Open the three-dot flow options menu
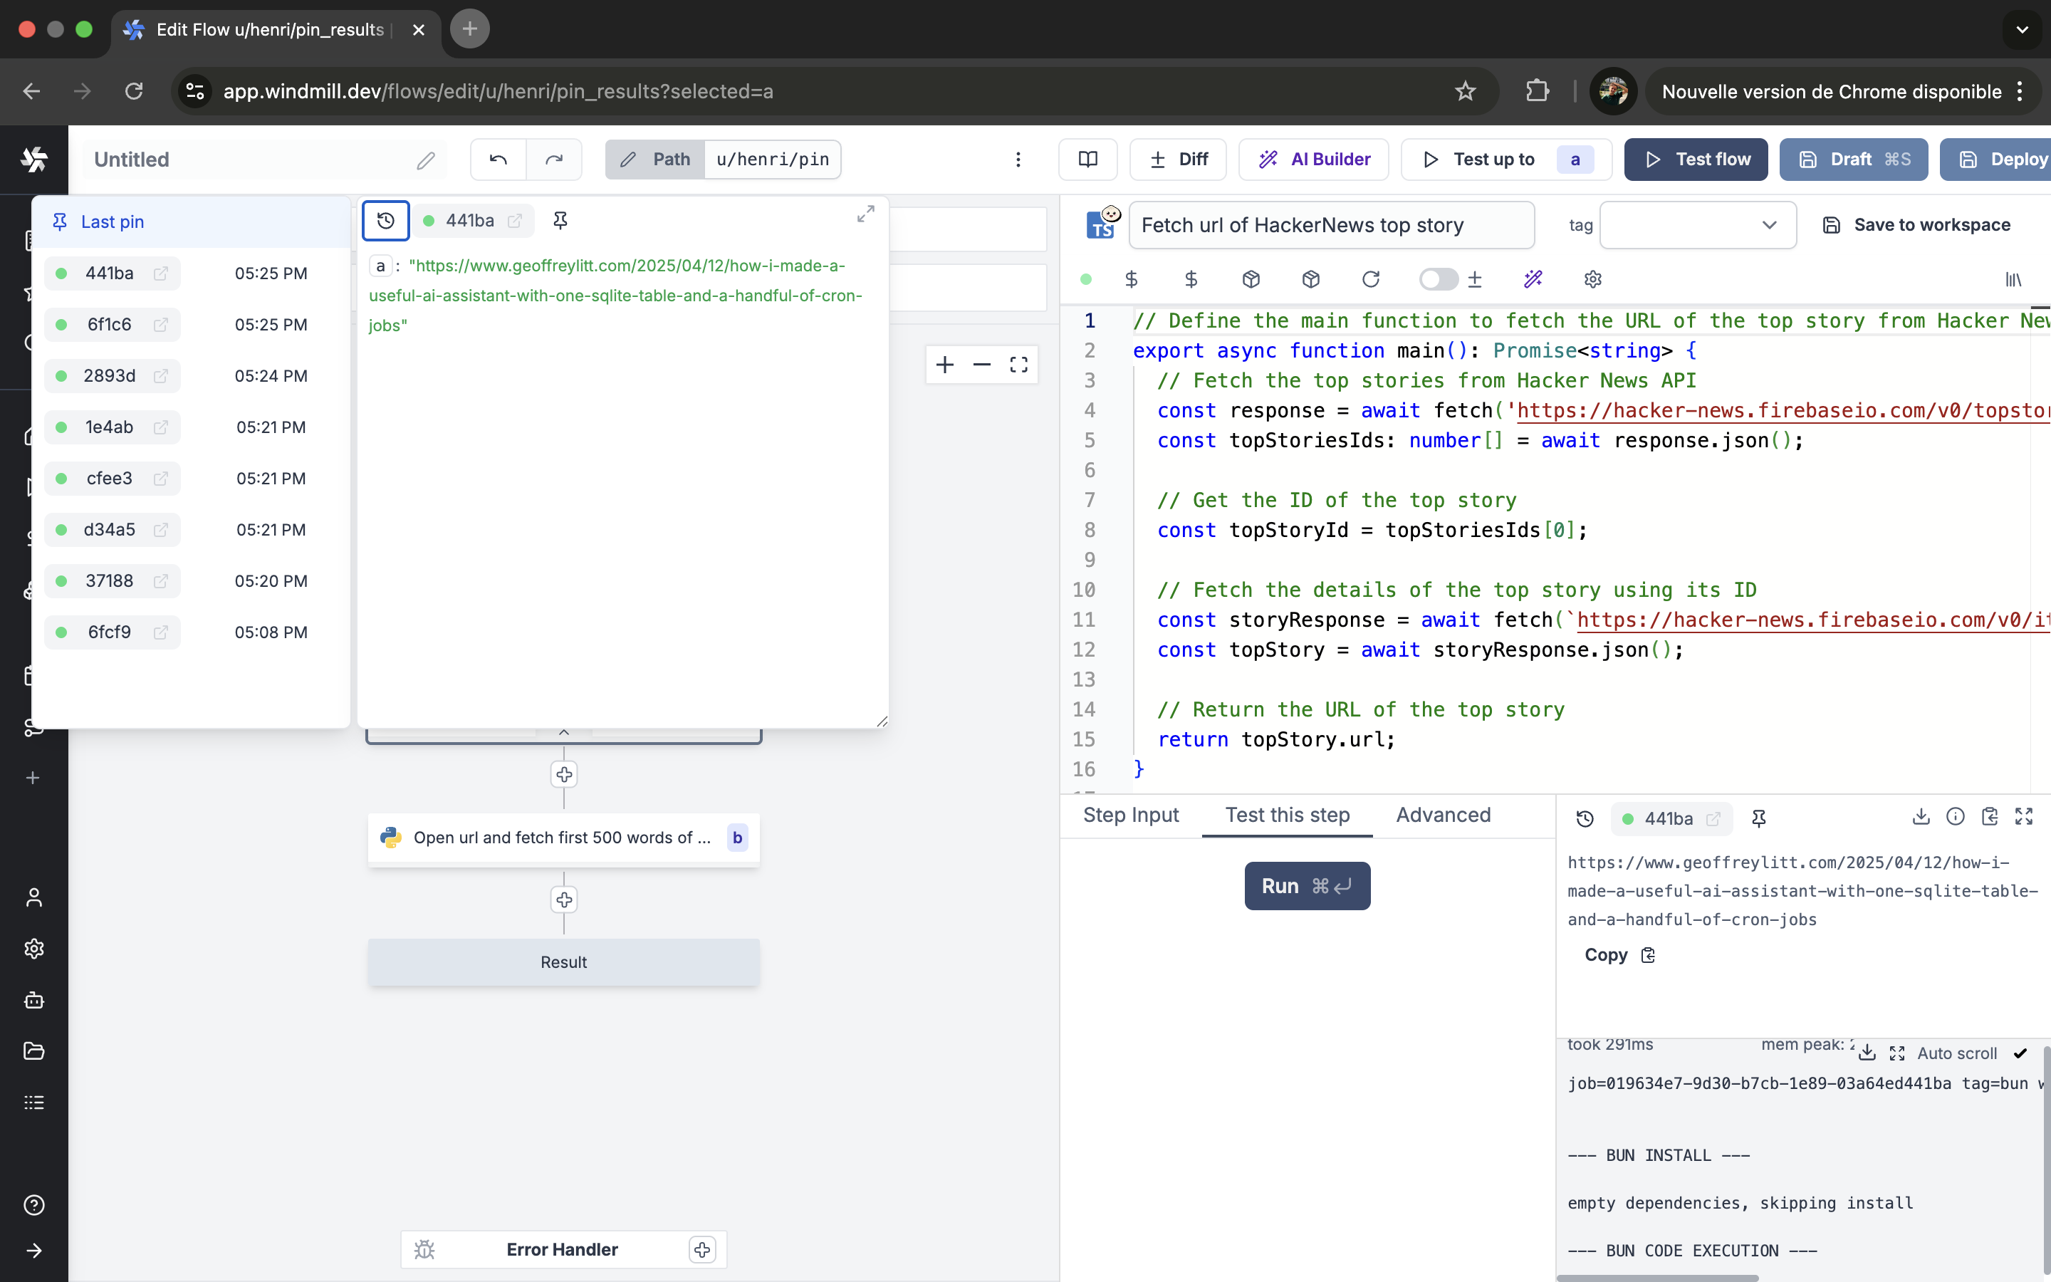 tap(1018, 160)
